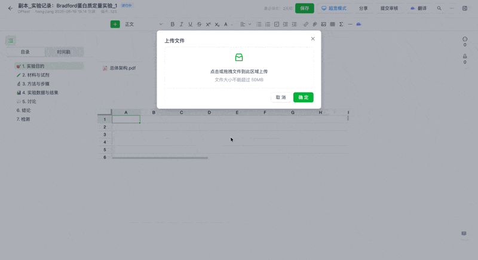Viewport: 478px width, 260px height.
Task: Close the 上传文件 dialog with X
Action: coord(312,39)
